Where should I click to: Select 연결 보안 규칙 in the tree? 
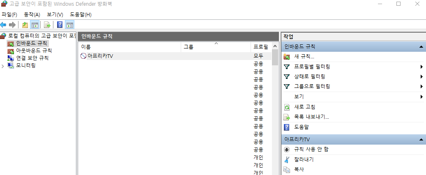32,58
